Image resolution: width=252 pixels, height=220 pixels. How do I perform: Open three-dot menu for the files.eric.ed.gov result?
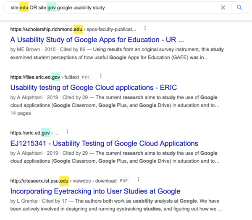(x=101, y=75)
